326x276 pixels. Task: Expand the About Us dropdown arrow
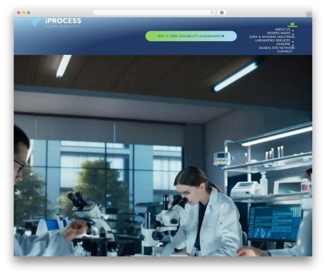click(293, 31)
